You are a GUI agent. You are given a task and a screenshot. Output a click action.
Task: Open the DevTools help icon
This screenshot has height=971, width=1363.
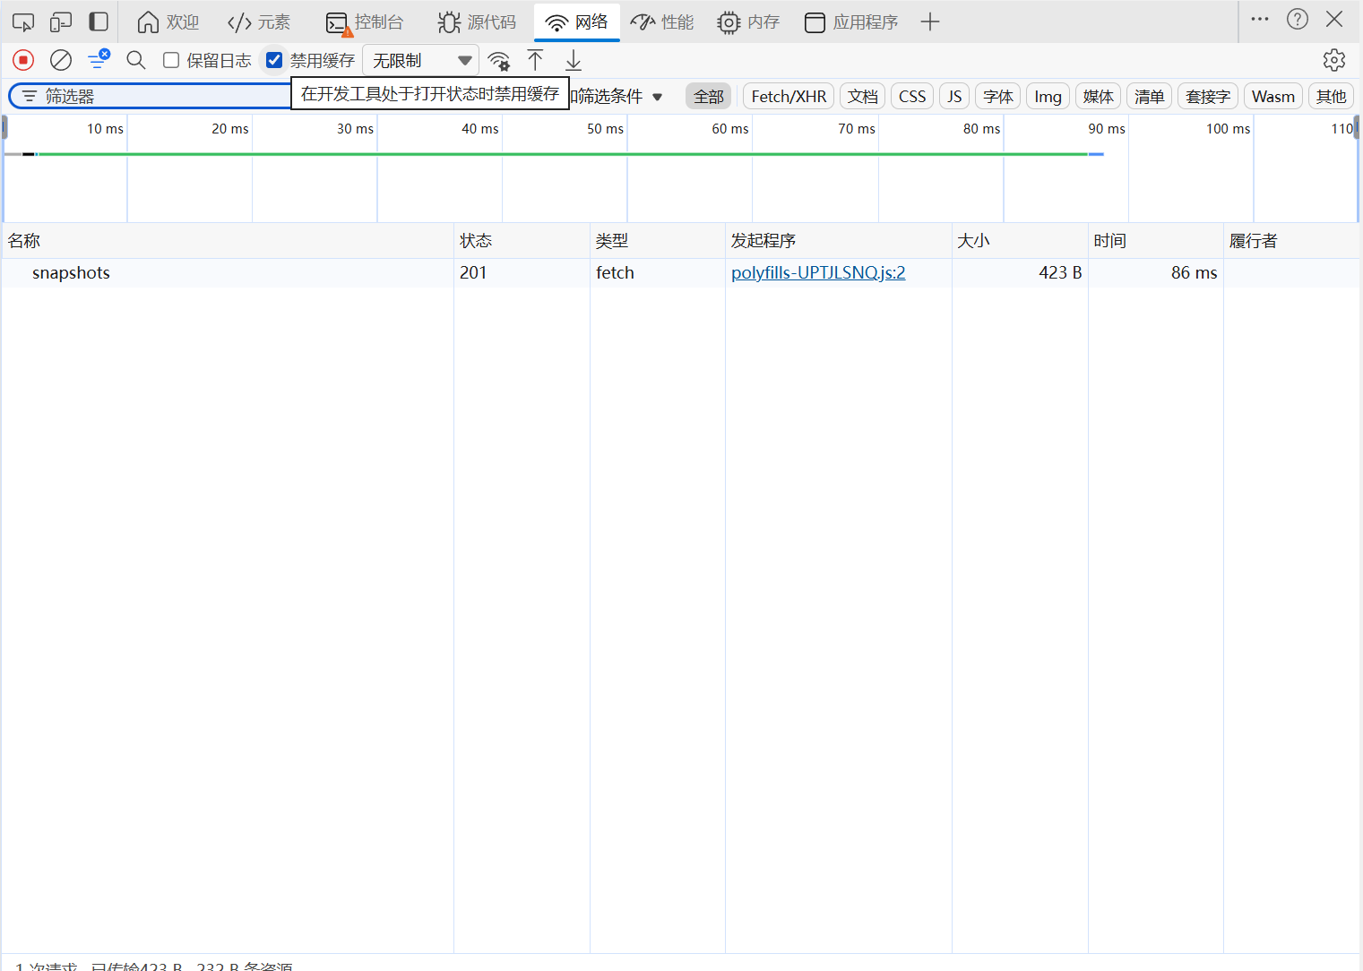(x=1298, y=19)
